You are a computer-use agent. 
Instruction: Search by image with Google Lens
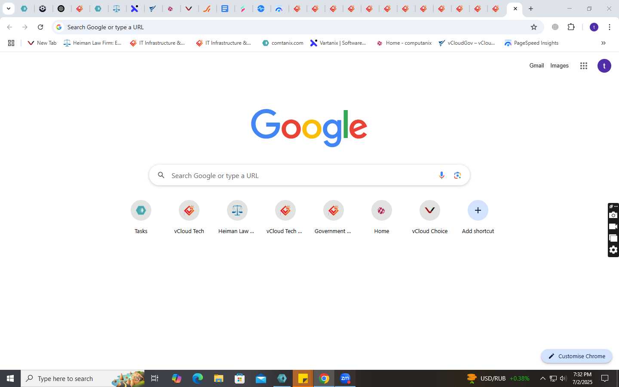457,175
